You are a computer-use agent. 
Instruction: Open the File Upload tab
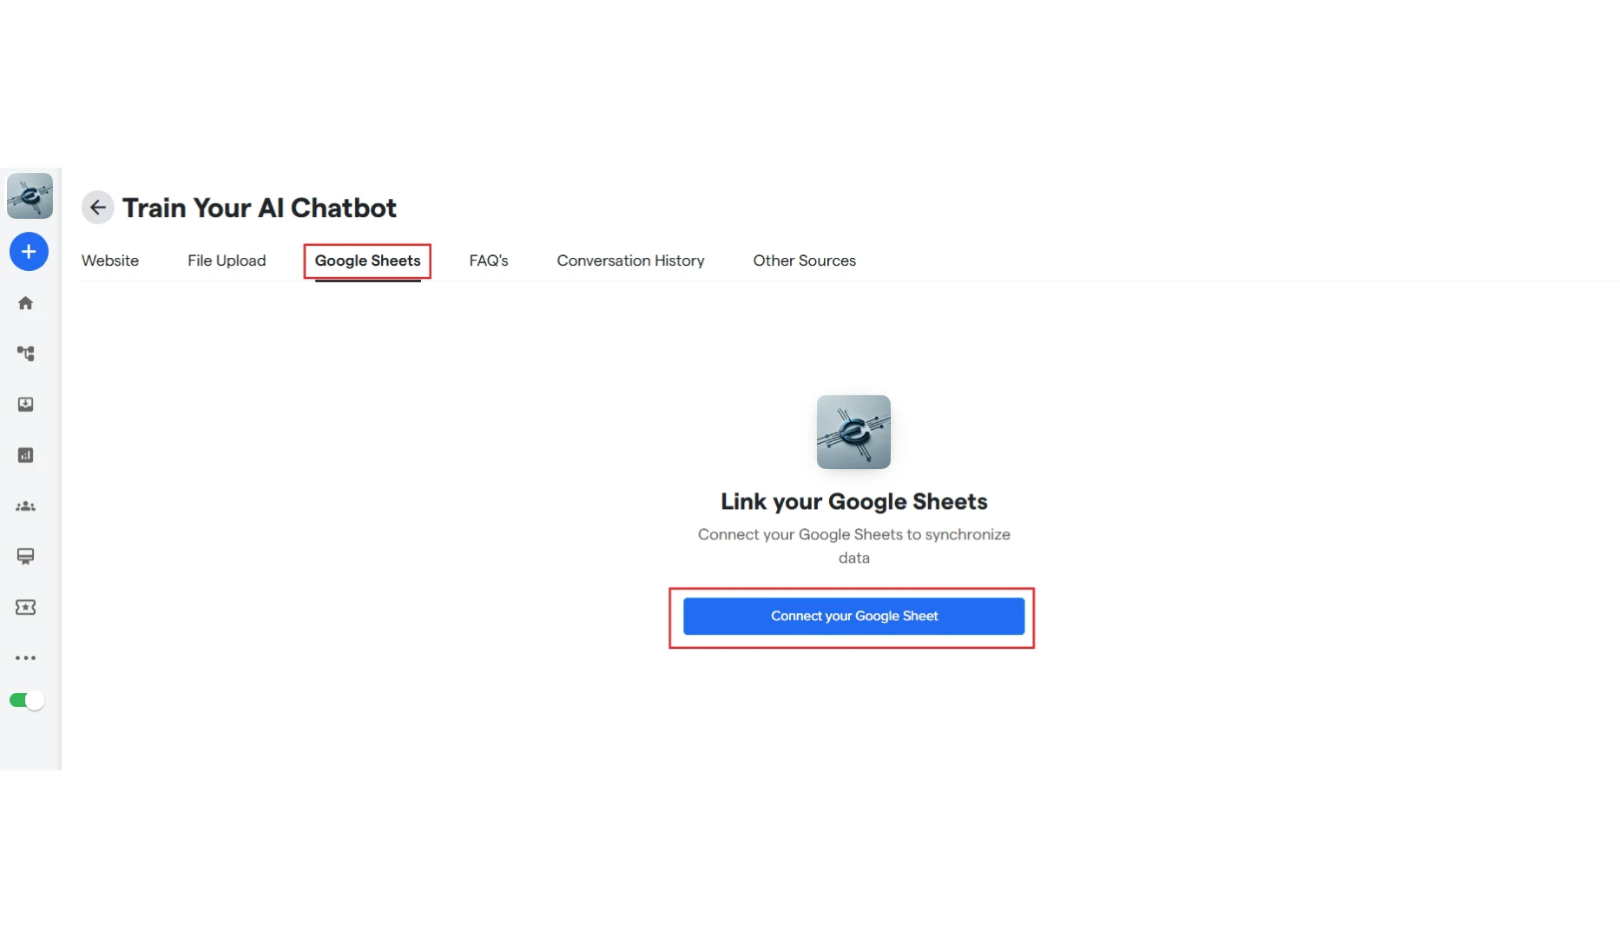point(227,261)
